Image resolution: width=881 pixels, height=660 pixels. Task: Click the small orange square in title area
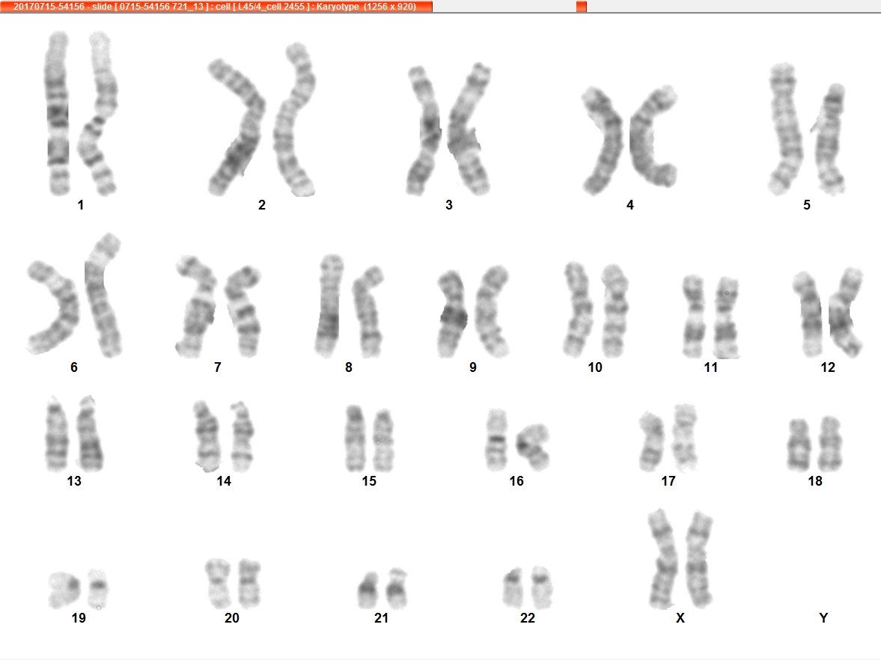tap(582, 7)
